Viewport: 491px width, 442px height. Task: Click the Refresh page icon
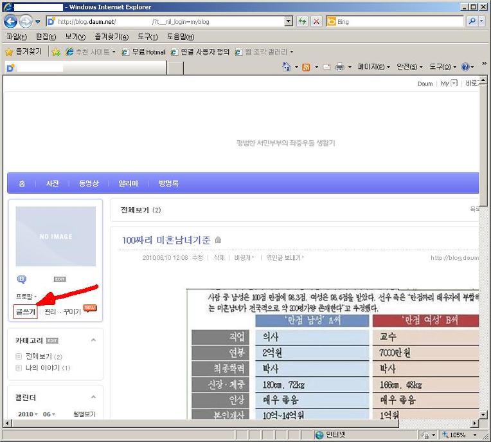(303, 21)
